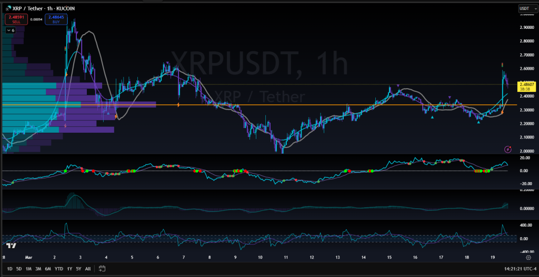Select the 5Y time range

click(x=79, y=269)
